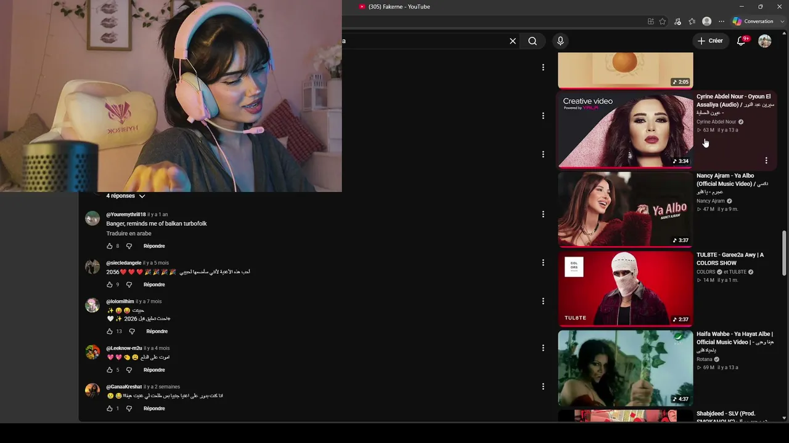This screenshot has width=789, height=443.
Task: Like the comment by @Youremythrill18
Action: click(110, 246)
